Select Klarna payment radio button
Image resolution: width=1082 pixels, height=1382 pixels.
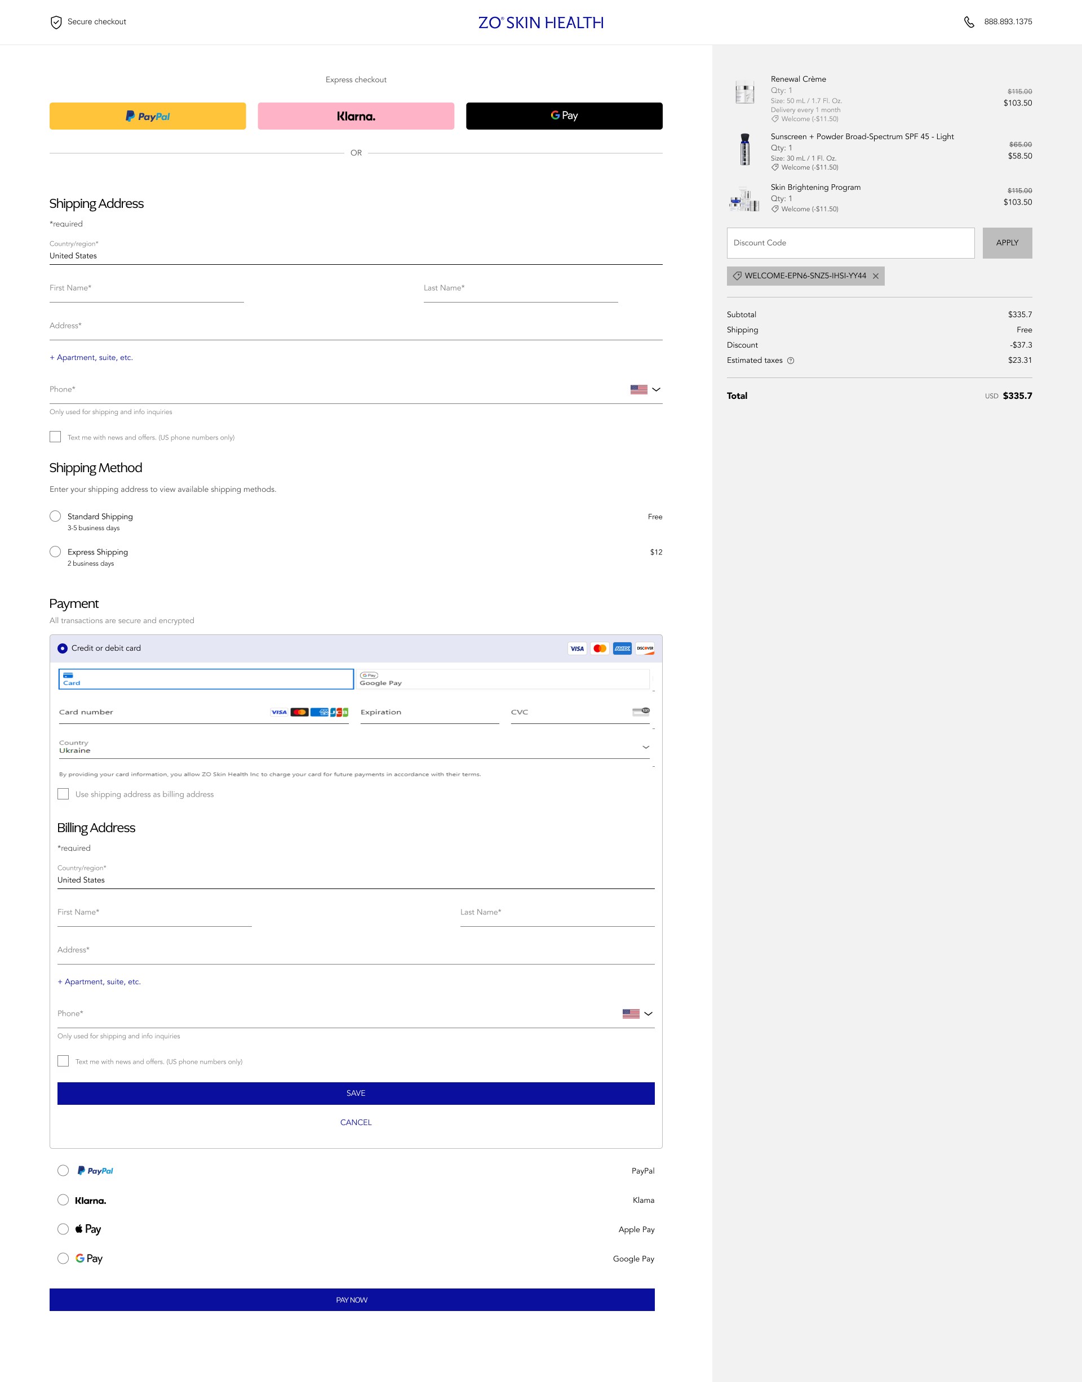pos(63,1199)
